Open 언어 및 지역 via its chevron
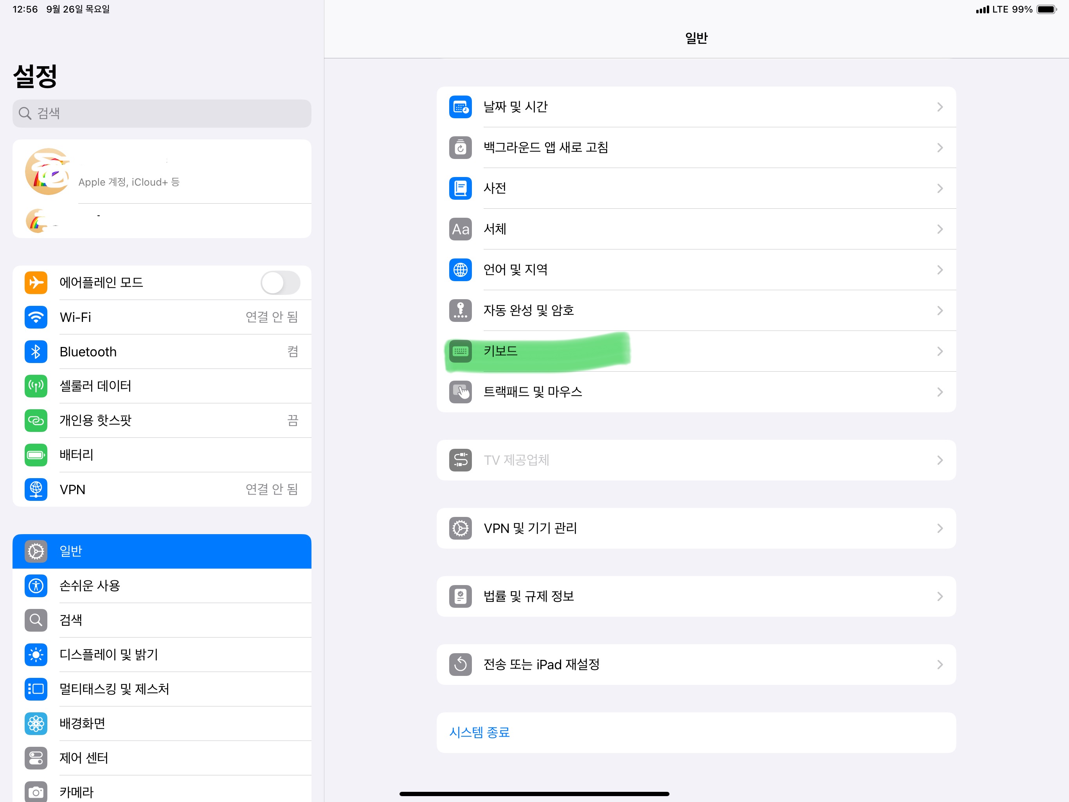The height and width of the screenshot is (802, 1069). (x=940, y=270)
